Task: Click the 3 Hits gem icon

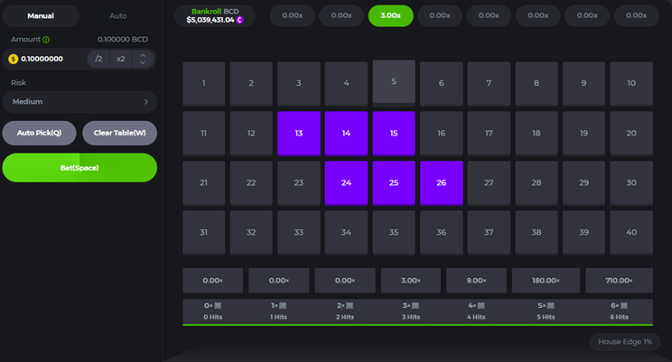Action: tap(416, 306)
